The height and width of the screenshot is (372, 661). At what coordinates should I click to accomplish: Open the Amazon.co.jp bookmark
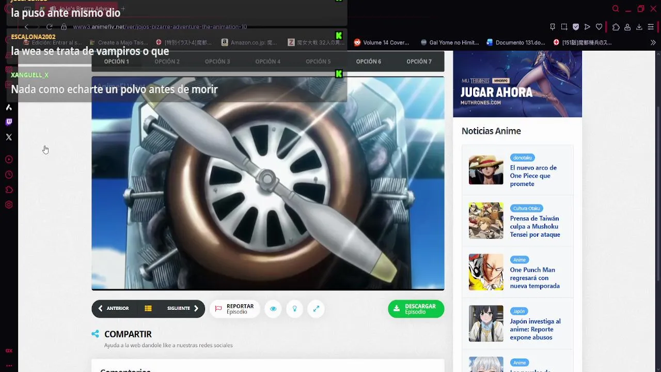coord(249,42)
